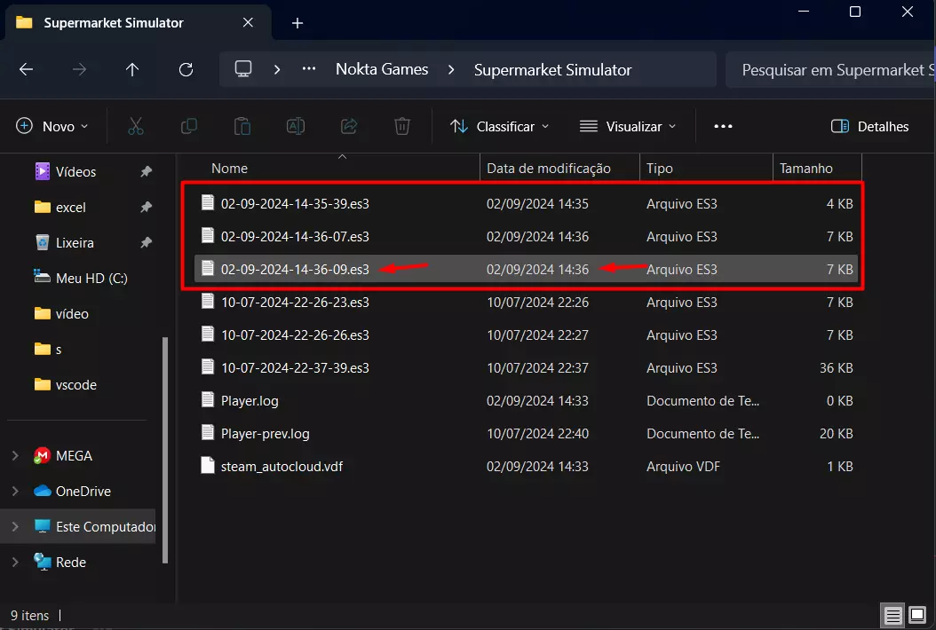Screen dimensions: 936x630
Task: Go up one directory level
Action: click(132, 69)
